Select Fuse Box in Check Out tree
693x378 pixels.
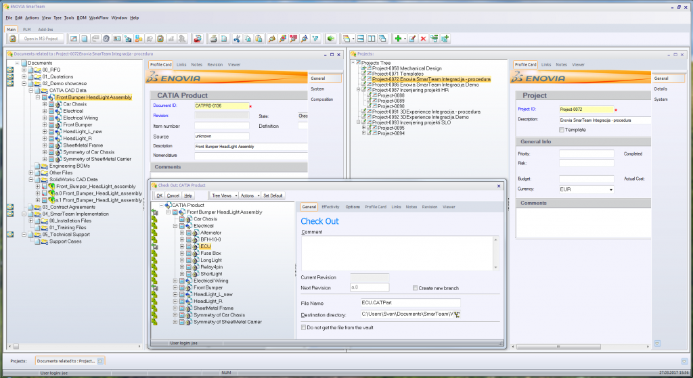click(x=210, y=254)
